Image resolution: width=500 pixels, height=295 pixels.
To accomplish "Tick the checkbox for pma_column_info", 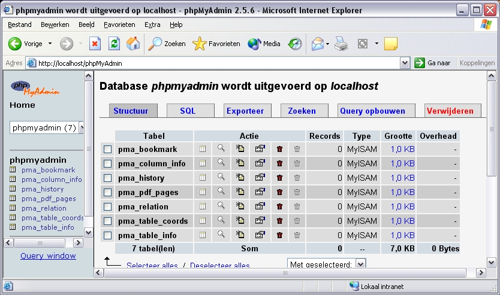I will 107,163.
